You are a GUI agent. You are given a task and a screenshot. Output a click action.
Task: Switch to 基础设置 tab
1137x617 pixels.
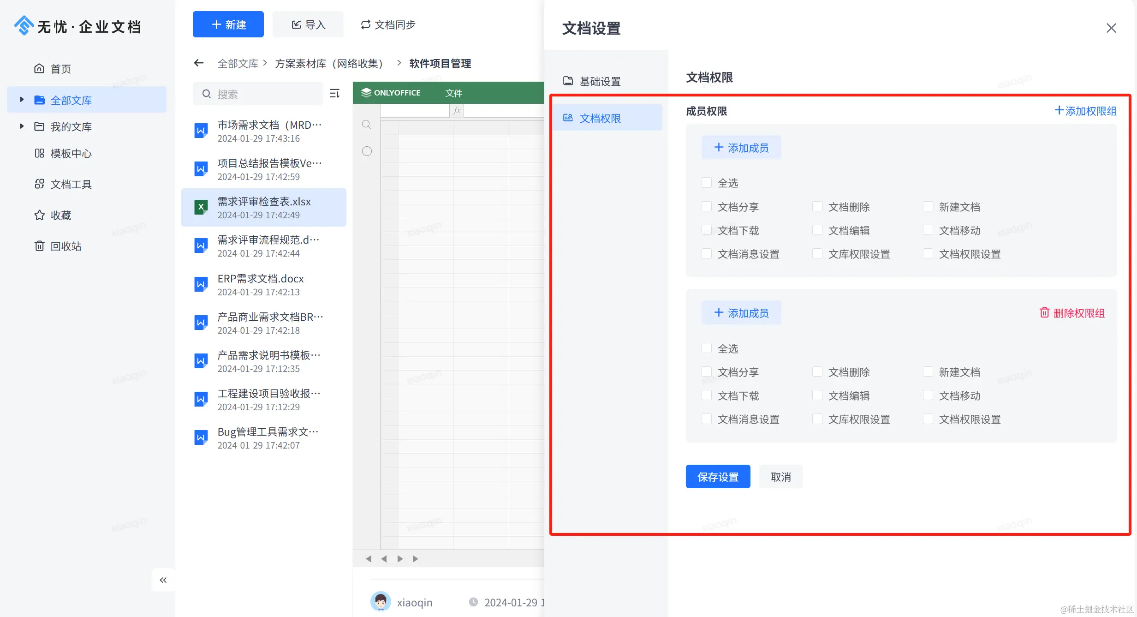coord(600,82)
